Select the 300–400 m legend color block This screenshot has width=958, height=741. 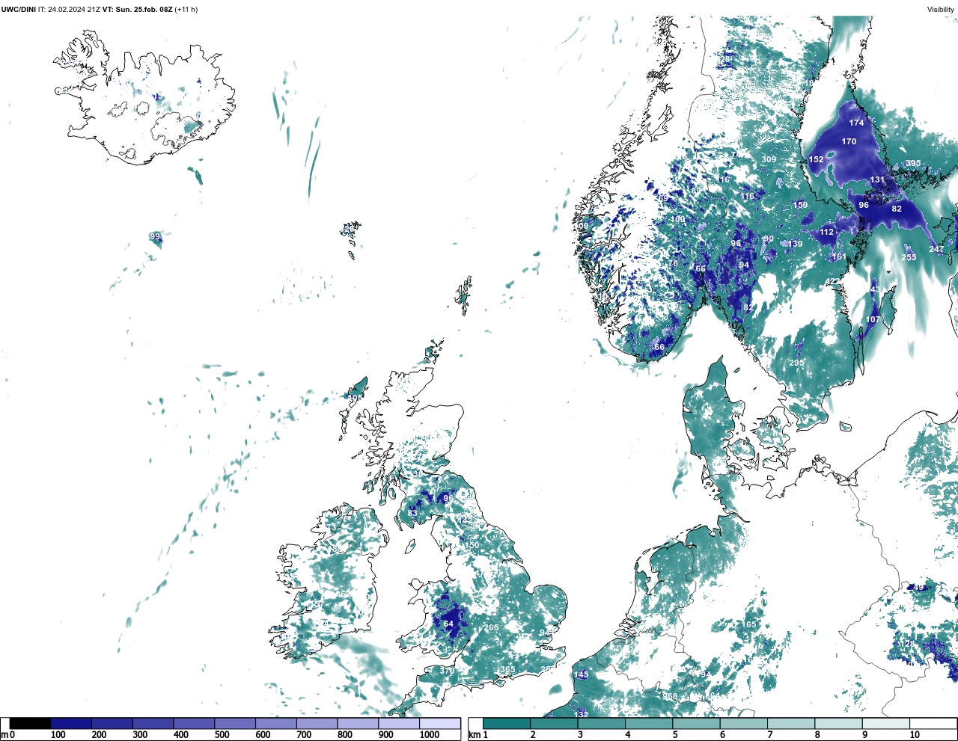coord(153,724)
